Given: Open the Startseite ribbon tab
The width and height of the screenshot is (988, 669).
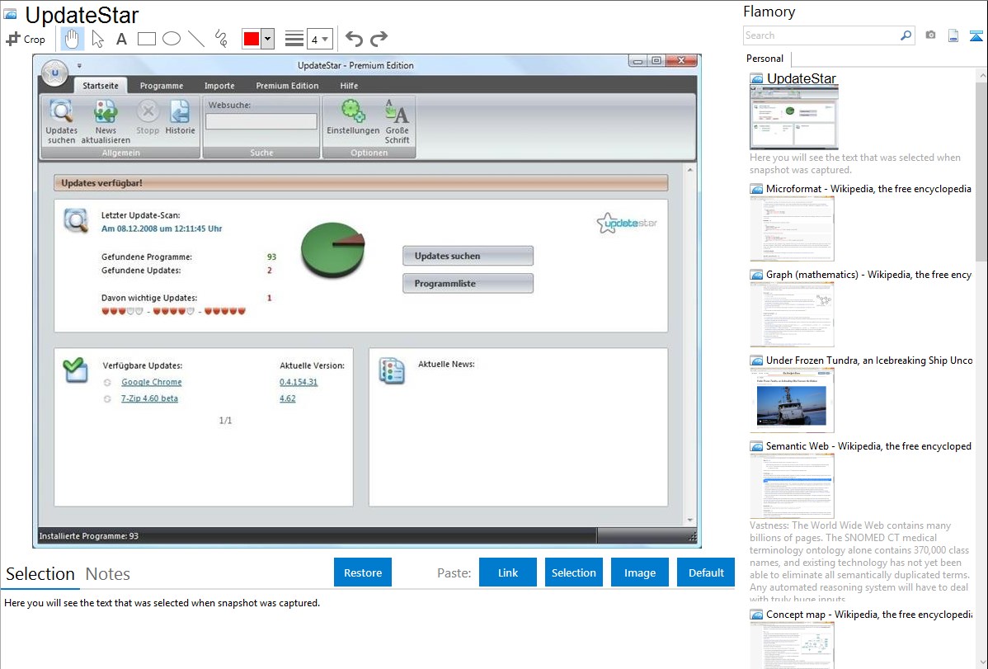Looking at the screenshot, I should [x=101, y=86].
